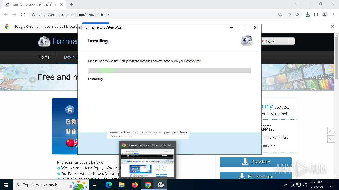The height and width of the screenshot is (190, 339).
Task: Click the blue Download button
Action: click(x=256, y=162)
